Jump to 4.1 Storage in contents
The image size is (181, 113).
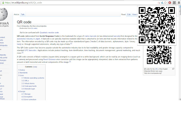coord(26,94)
